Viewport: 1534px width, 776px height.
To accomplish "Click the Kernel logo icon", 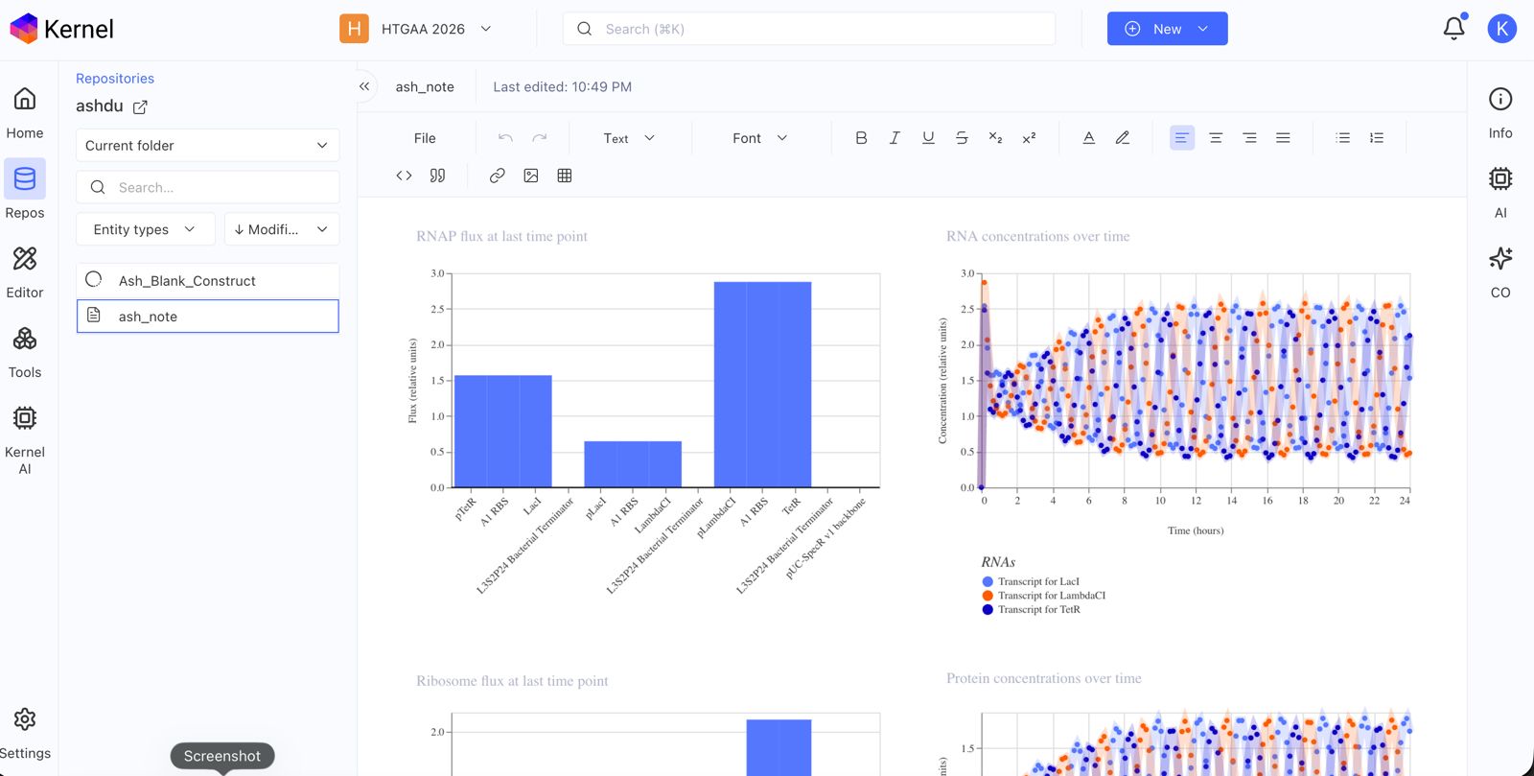I will (24, 29).
